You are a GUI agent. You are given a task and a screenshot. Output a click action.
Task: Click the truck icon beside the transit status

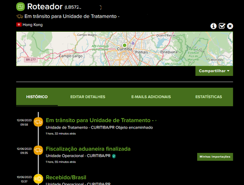coord(20,17)
